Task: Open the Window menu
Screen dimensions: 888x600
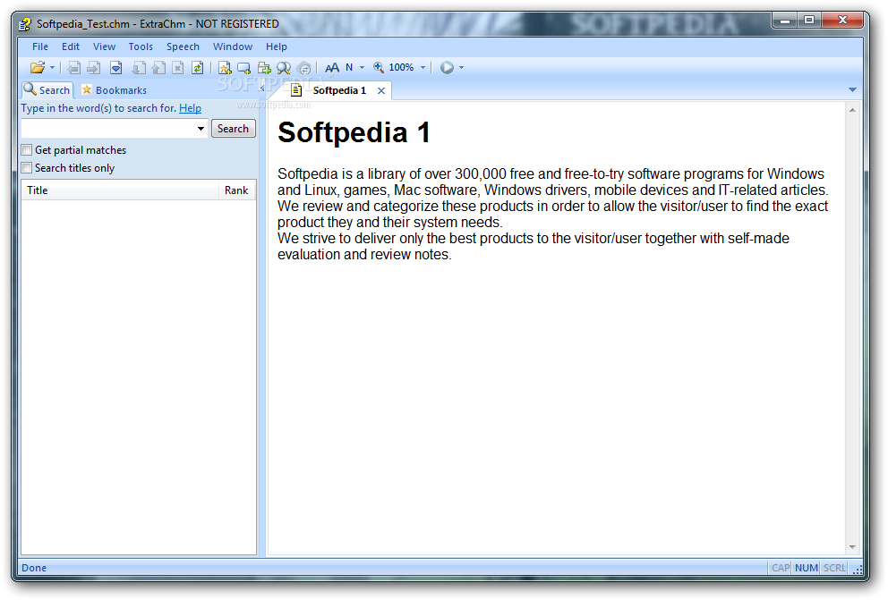Action: click(x=233, y=46)
